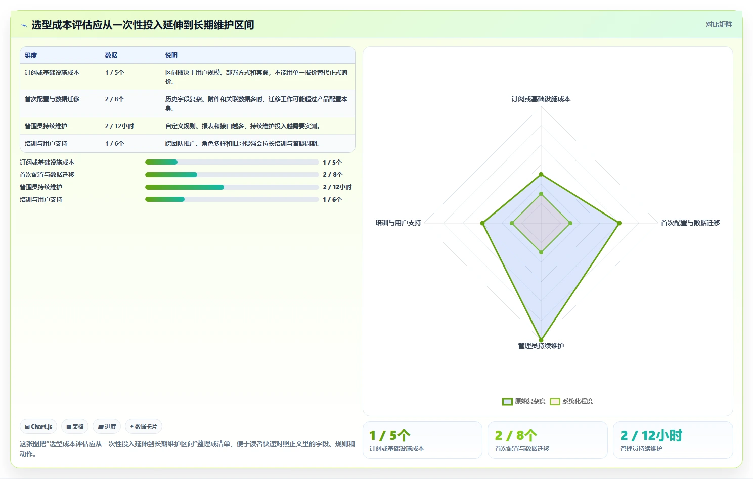Click the table value 1 / 6个

[115, 144]
